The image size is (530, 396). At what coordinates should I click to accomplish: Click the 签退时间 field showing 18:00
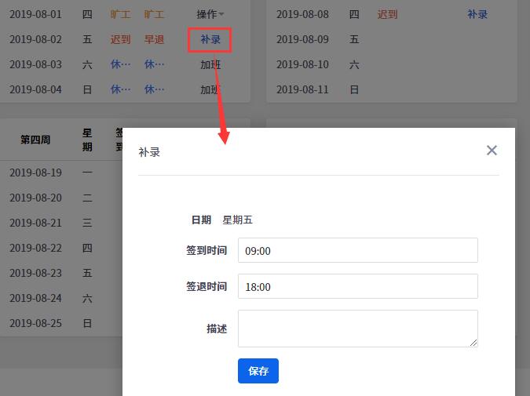(357, 286)
